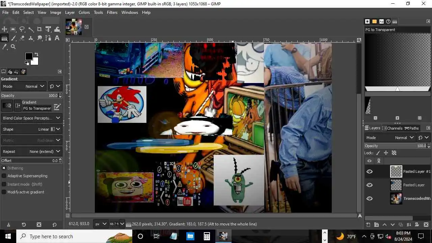432x243 pixels.
Task: Hide the TranscodedWallpaper layer eye
Action: pos(370,198)
